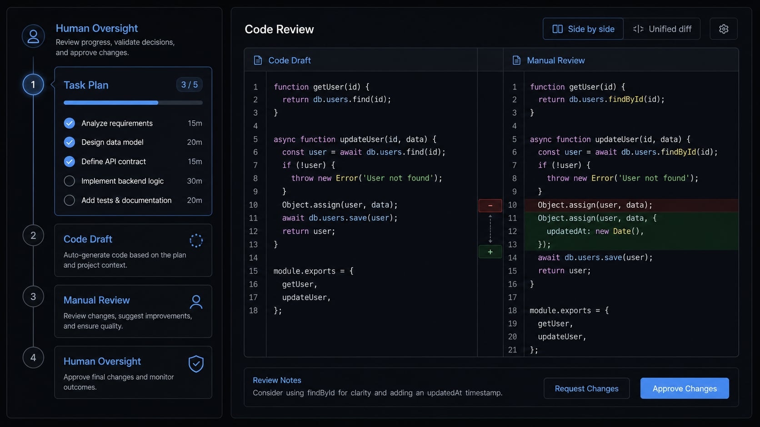Uncheck the Analyze requirements task
The height and width of the screenshot is (427, 760).
point(69,123)
